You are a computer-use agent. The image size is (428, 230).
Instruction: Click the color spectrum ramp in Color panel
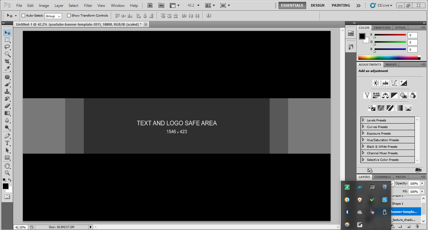388,58
